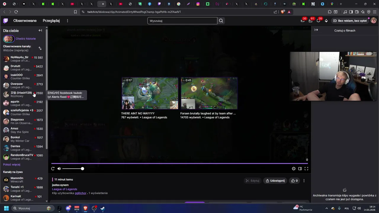Open Twitch notifications with 20 badge
This screenshot has width=379, height=213.
(x=318, y=20)
